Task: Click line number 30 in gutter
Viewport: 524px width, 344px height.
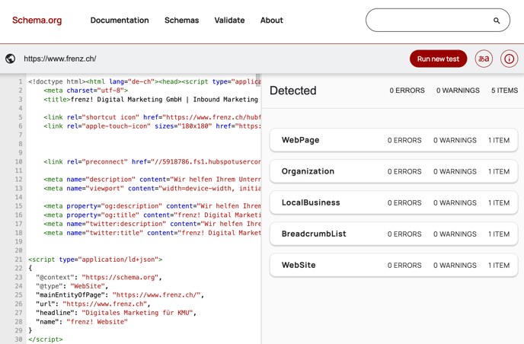Action: pyautogui.click(x=19, y=339)
